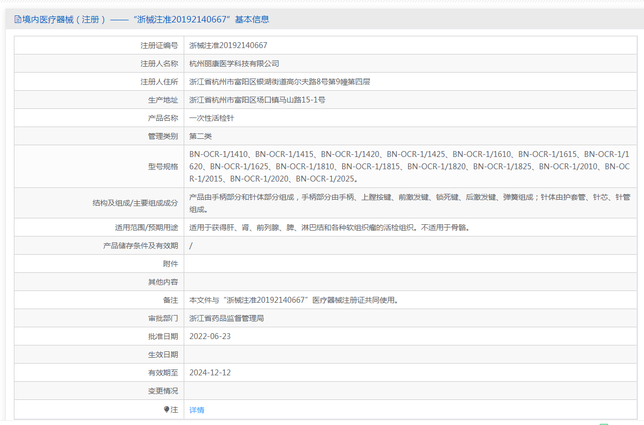Open the 详情 link in the 注 row

(x=197, y=410)
